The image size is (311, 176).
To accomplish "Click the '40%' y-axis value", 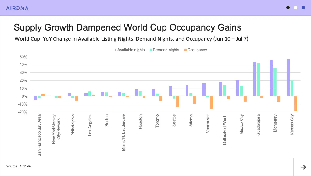I will point(23,65).
